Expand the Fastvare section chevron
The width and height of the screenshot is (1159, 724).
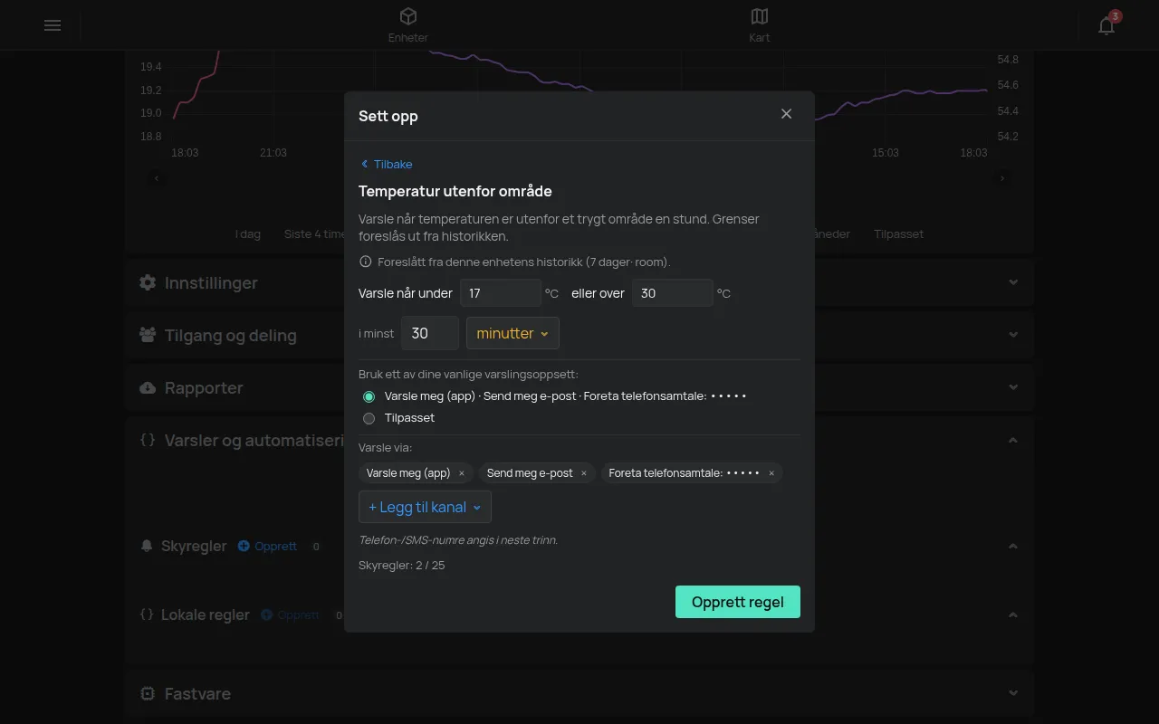1013,693
